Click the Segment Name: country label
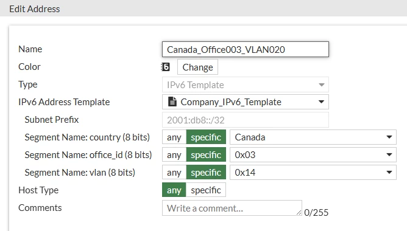 coord(87,137)
